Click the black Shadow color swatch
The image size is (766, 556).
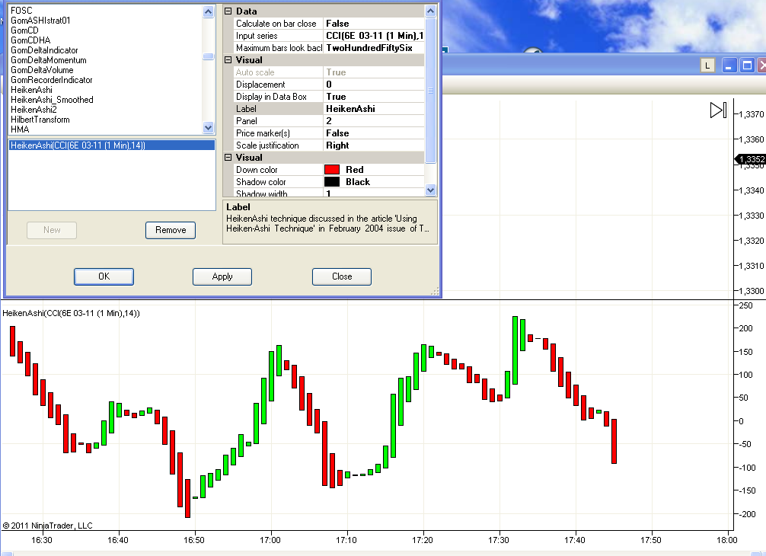[332, 182]
